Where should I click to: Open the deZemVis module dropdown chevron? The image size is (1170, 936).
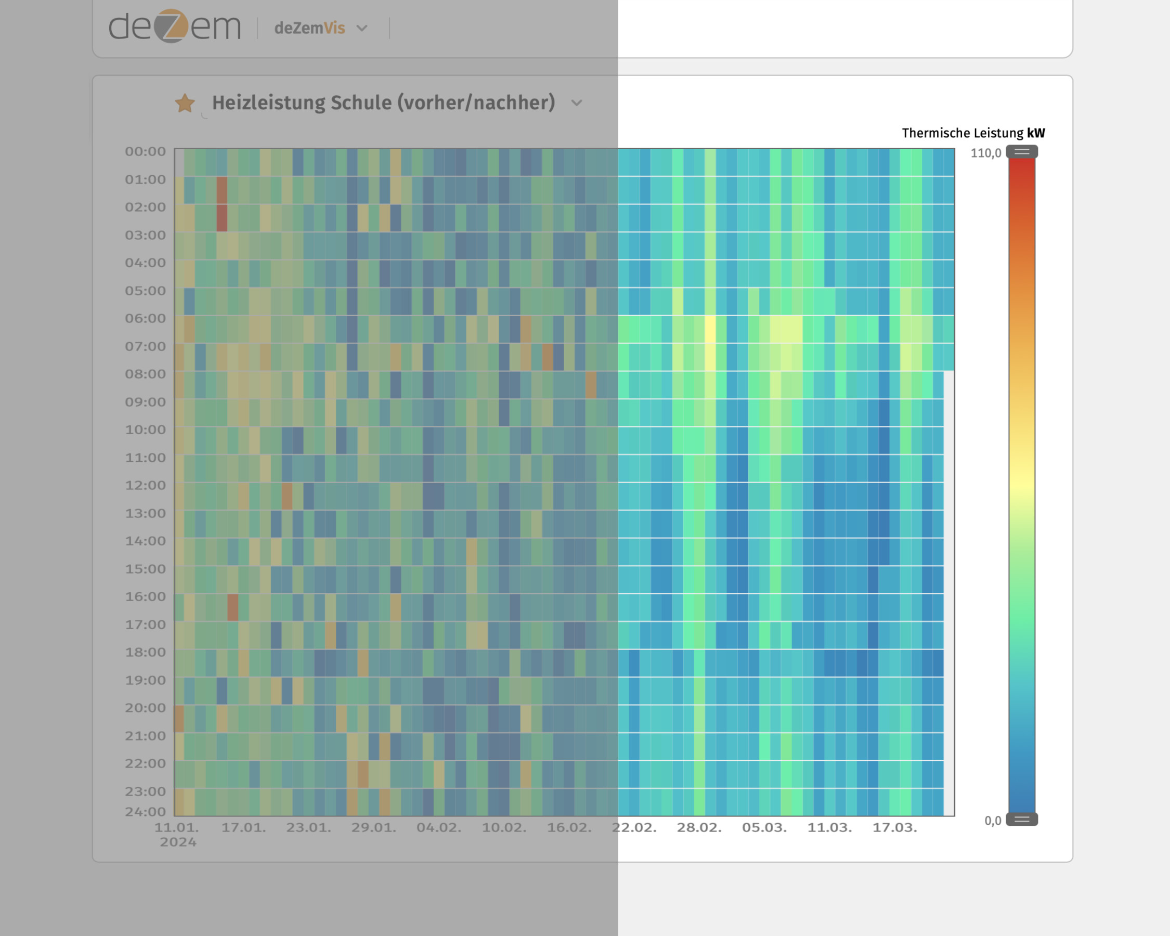point(362,28)
